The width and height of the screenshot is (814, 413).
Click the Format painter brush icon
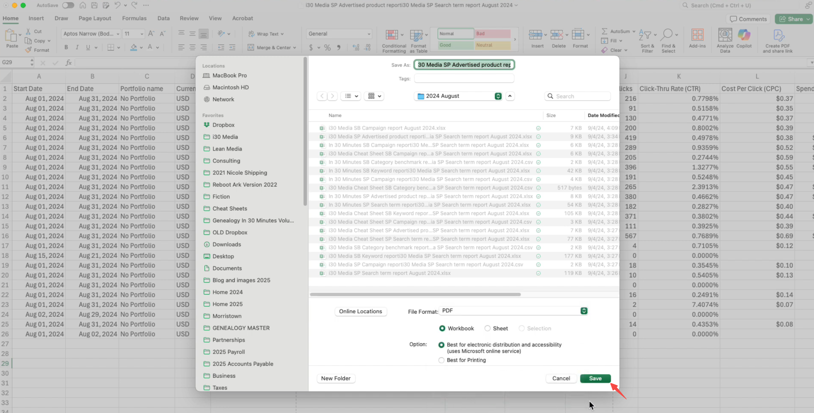(x=28, y=50)
